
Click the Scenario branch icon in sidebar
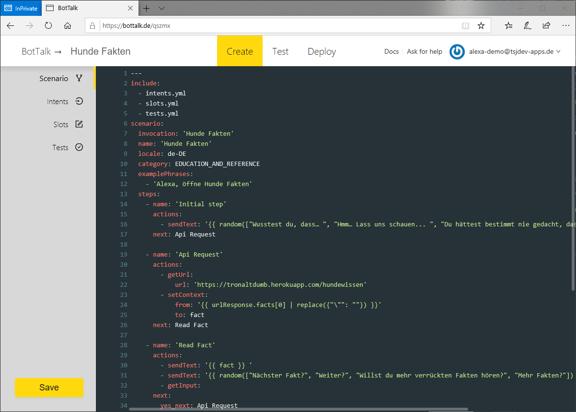tap(79, 79)
